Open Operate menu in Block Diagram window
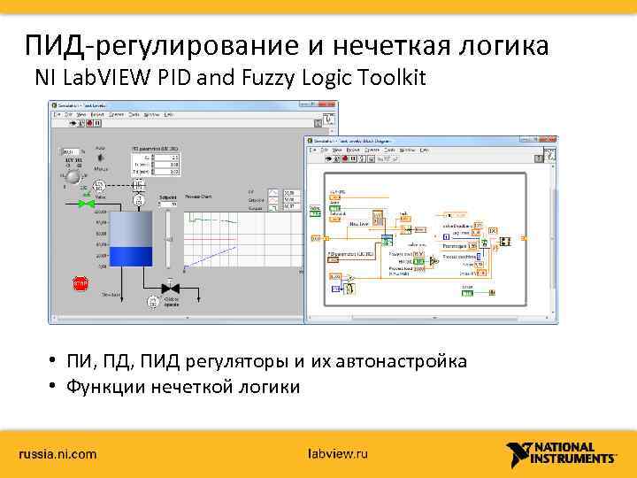 tap(372, 150)
